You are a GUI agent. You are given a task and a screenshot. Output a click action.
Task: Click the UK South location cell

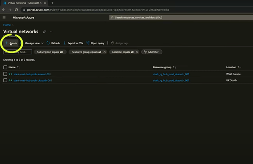[232, 80]
